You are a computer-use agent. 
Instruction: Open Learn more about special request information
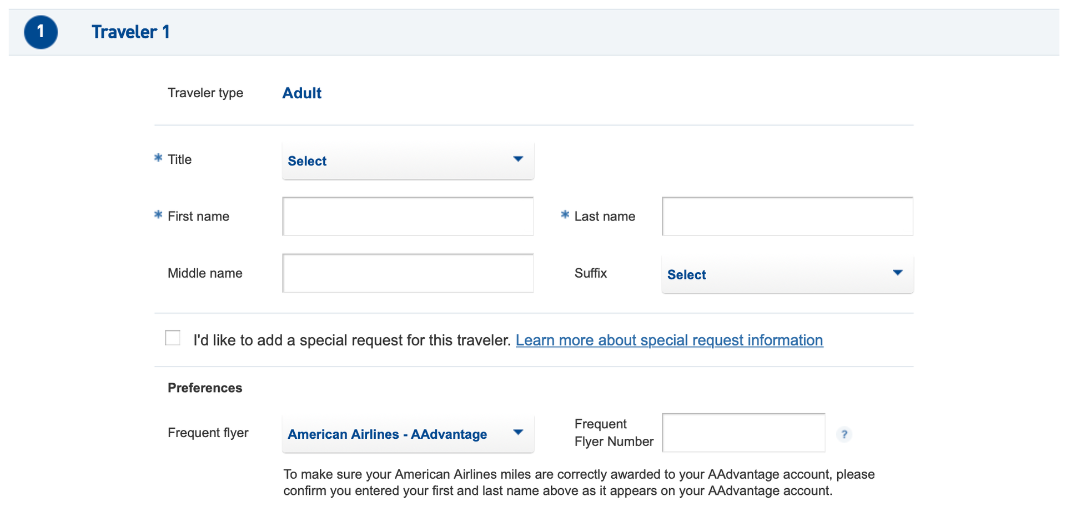669,340
